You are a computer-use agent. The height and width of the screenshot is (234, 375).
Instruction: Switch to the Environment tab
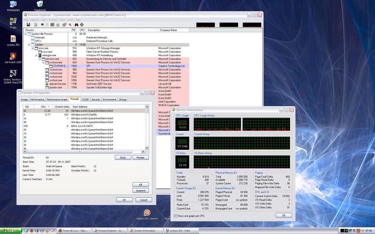coord(110,99)
